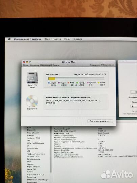Select Память in the sidebar list
The image size is (137, 183).
click(x=30, y=172)
